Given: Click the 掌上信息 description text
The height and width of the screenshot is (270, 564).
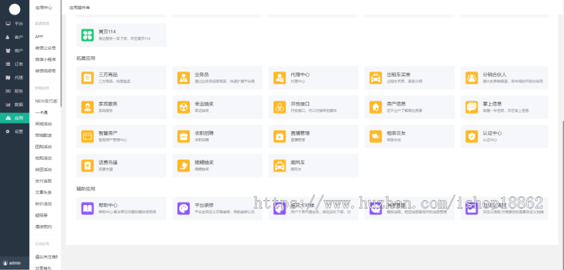Looking at the screenshot, I should (506, 111).
